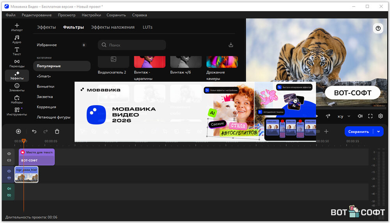Expand the x:y aspect ratio dropdown
The image size is (390, 223).
344,116
